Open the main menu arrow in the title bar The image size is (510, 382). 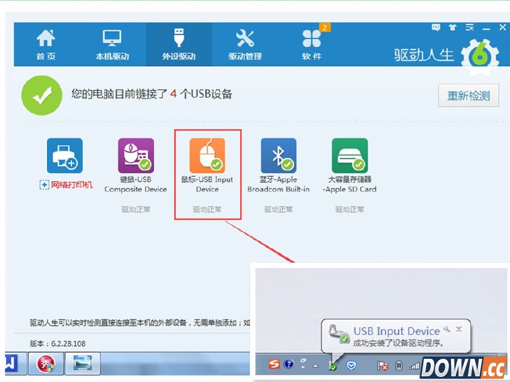469,27
